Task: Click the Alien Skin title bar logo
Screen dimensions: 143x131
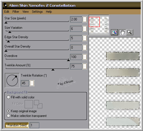Action: pyautogui.click(x=6, y=5)
